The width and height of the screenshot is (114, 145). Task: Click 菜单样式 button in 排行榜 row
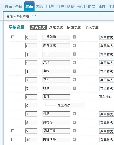pos(106,123)
